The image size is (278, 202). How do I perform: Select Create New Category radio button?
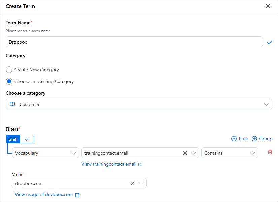9,70
